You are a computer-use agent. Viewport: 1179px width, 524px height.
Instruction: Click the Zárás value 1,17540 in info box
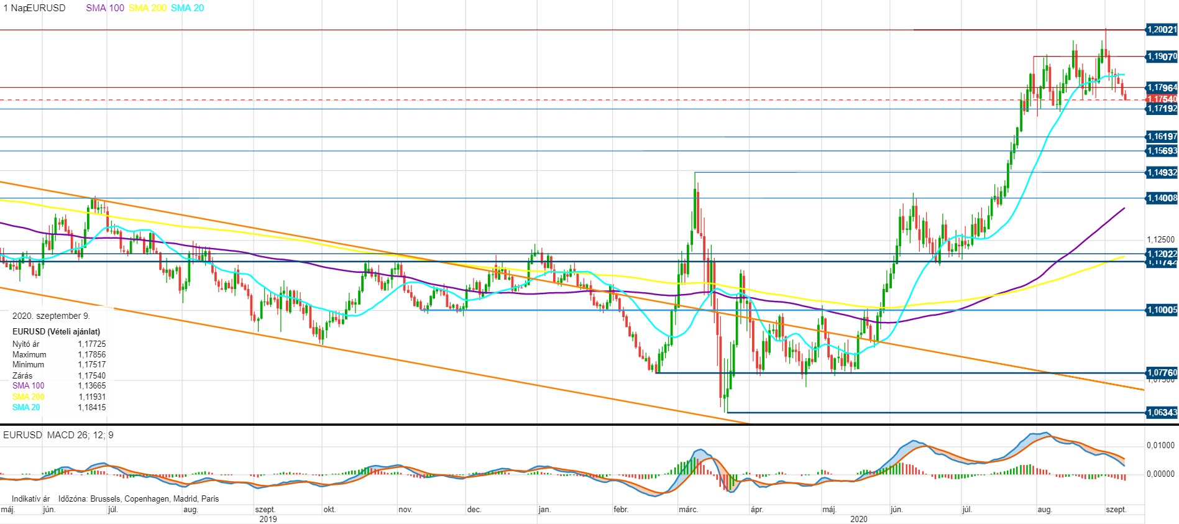point(92,375)
